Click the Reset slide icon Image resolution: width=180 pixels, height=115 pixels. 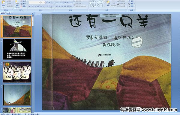(23, 4)
